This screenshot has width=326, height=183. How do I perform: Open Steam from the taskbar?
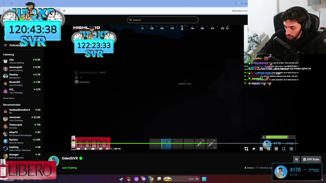(x=121, y=179)
